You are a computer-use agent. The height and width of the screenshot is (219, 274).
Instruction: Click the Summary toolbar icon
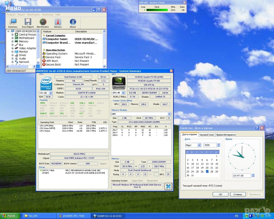click(x=13, y=23)
